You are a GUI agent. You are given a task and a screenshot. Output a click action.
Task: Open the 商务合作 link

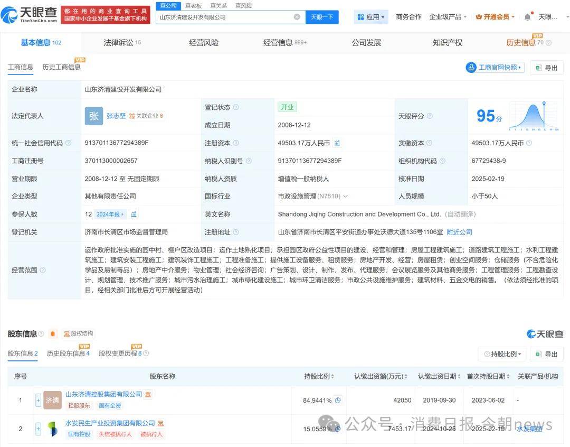408,17
